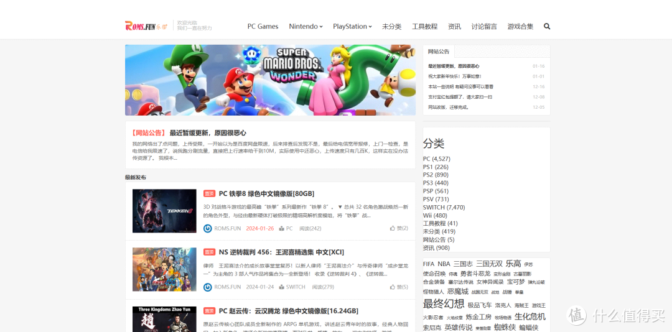672x332 pixels.
Task: Click the FIFA tag
Action: click(429, 264)
